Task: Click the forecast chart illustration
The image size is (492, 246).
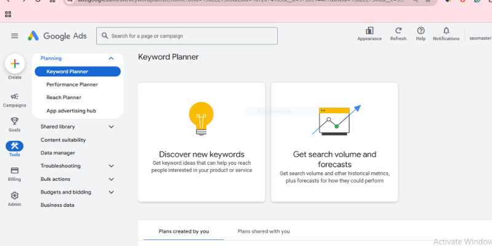Action: coord(336,120)
